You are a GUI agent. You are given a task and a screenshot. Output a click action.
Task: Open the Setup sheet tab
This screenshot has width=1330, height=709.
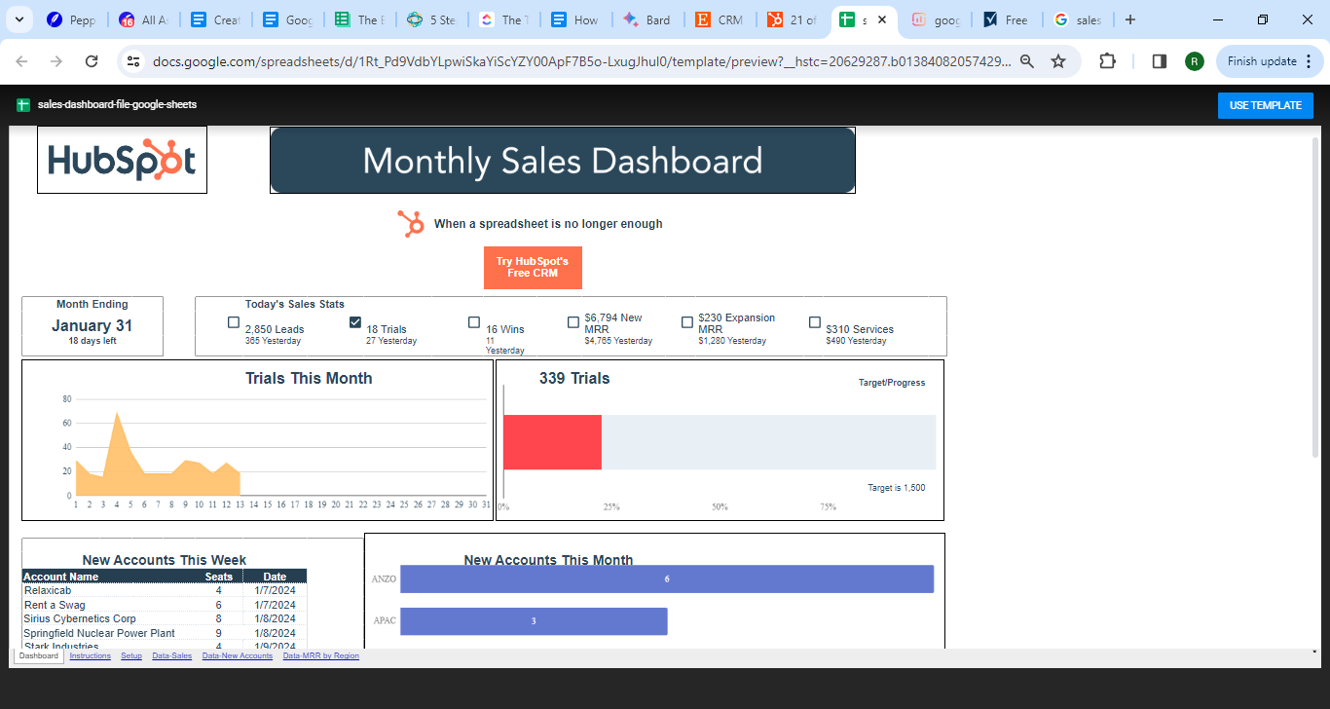click(131, 656)
